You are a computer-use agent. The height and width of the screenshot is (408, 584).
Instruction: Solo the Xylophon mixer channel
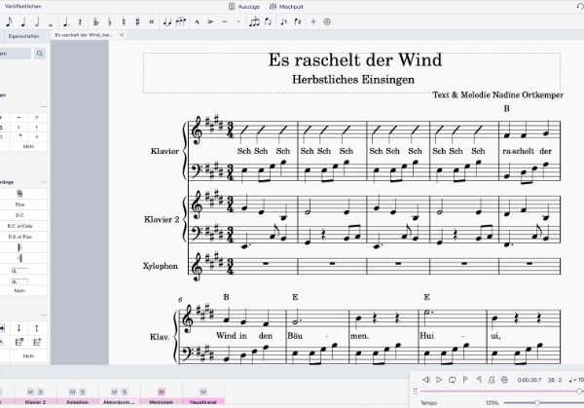pyautogui.click(x=84, y=391)
